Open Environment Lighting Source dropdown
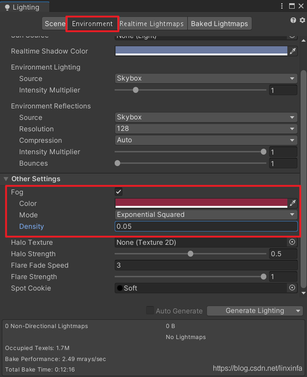307x377 pixels. click(206, 78)
